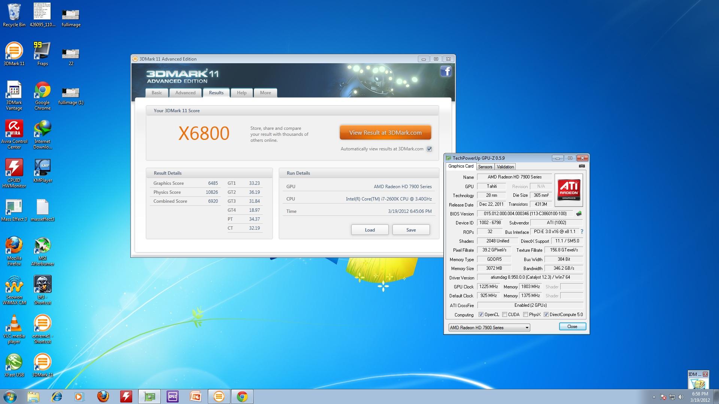Open the Help tab in 3DMark 11
The width and height of the screenshot is (719, 404).
click(242, 93)
